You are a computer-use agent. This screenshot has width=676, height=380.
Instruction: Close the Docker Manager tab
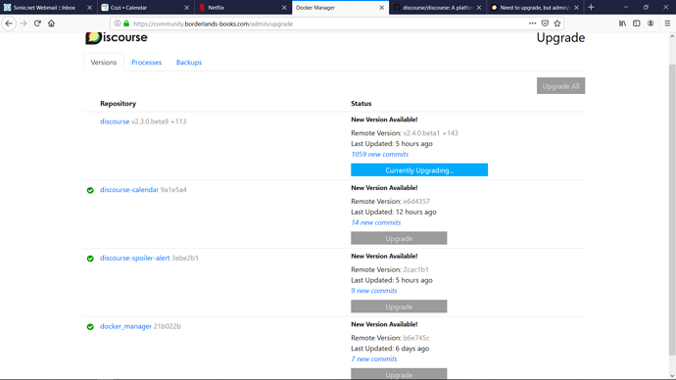pyautogui.click(x=381, y=7)
